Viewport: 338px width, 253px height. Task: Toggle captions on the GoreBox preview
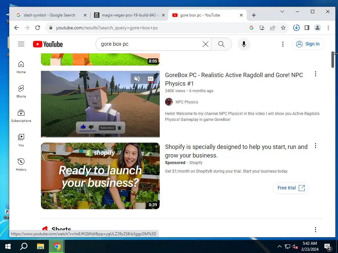151,79
